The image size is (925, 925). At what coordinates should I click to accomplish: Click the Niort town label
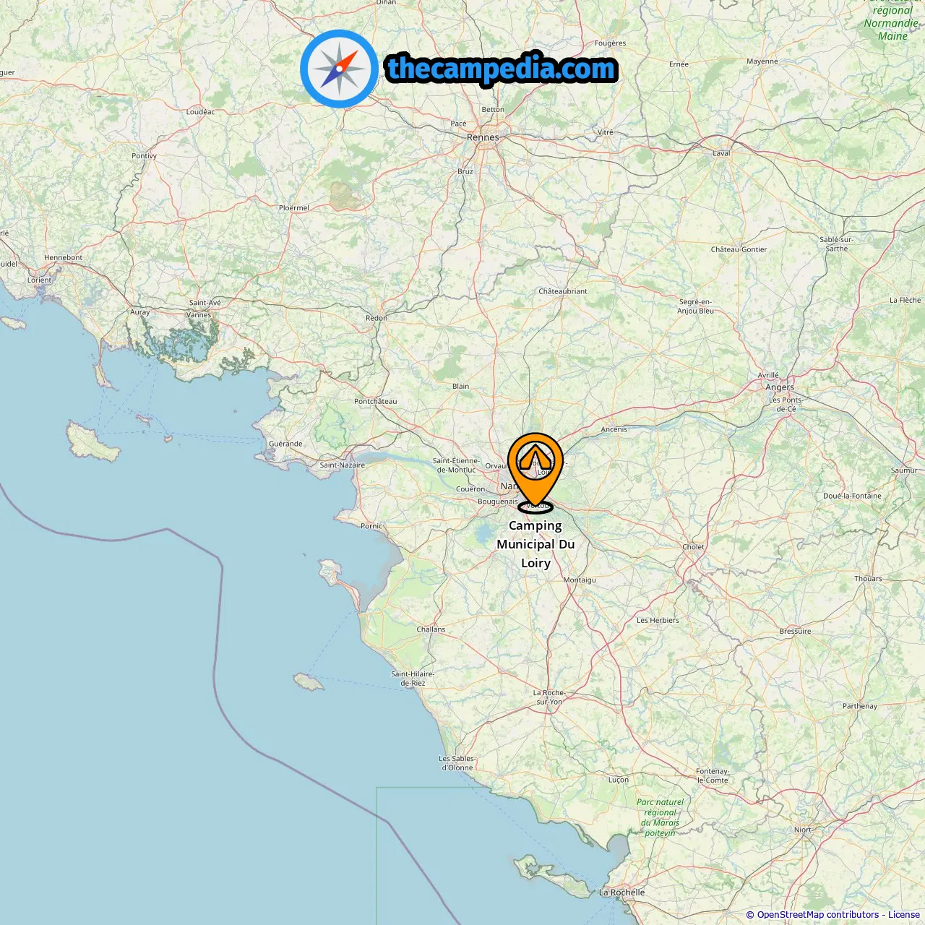[x=803, y=830]
